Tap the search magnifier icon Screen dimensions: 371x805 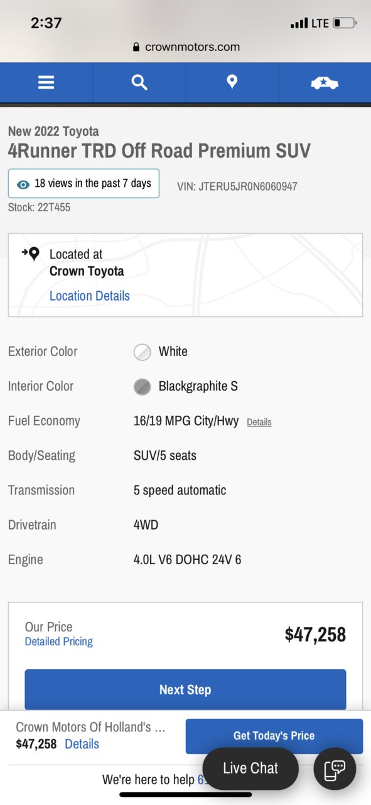click(x=139, y=82)
